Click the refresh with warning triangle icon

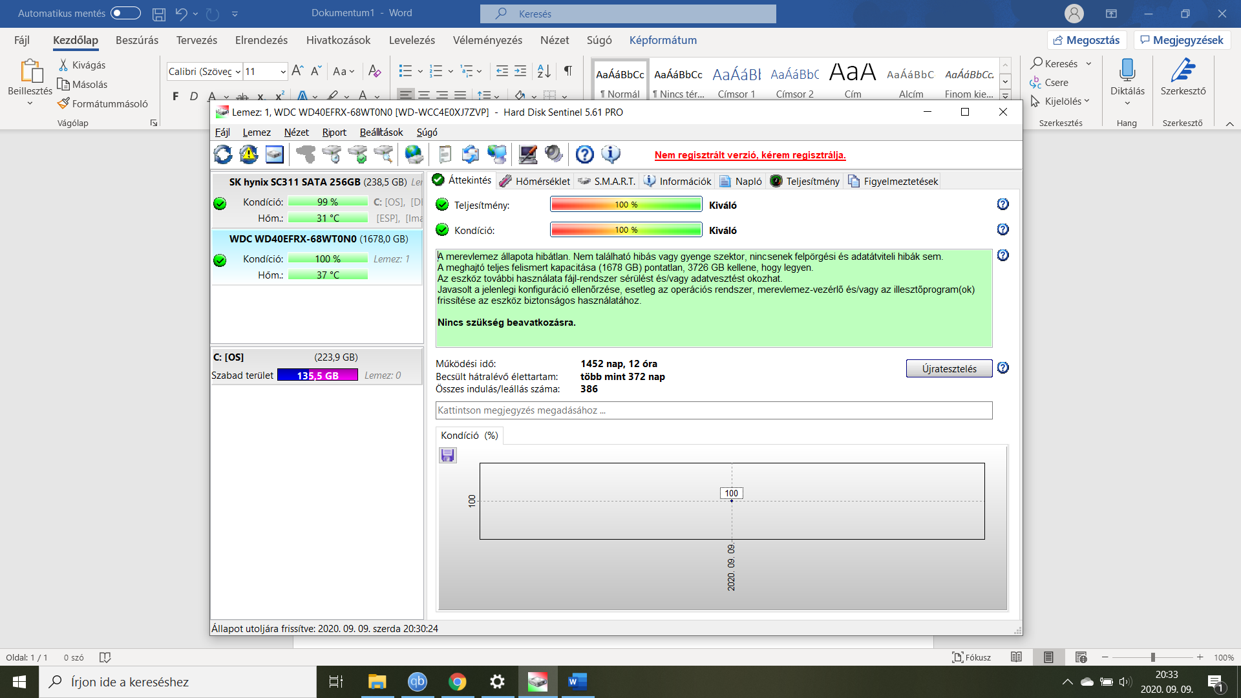249,154
